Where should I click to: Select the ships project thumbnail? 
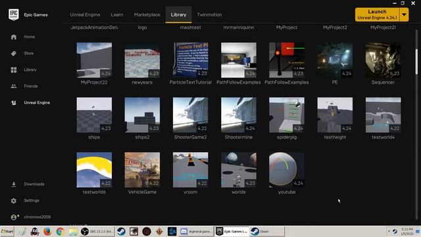click(x=94, y=115)
